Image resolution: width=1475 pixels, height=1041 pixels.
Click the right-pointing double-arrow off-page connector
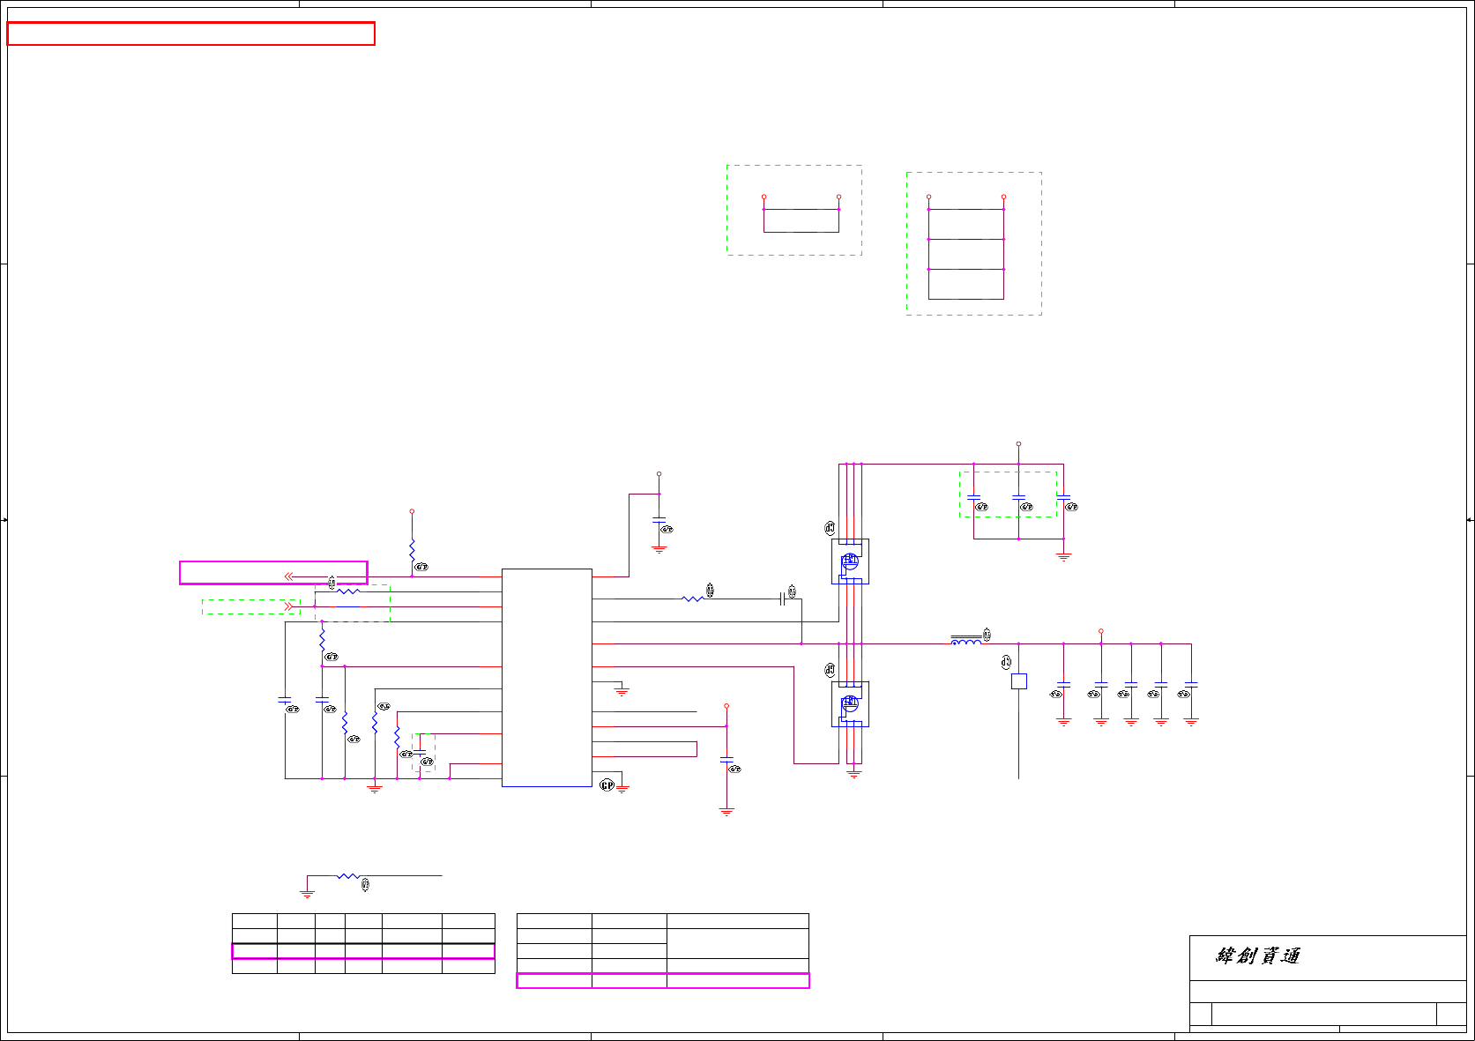click(x=289, y=606)
